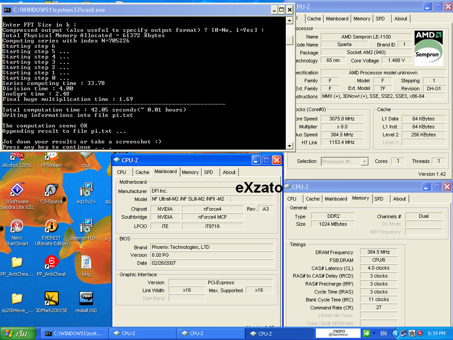Launch the cpuz desktop icon

click(86, 160)
